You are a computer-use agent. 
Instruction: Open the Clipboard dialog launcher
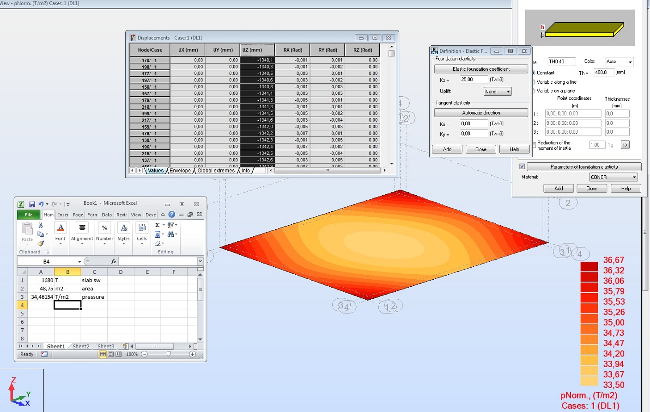(x=47, y=252)
